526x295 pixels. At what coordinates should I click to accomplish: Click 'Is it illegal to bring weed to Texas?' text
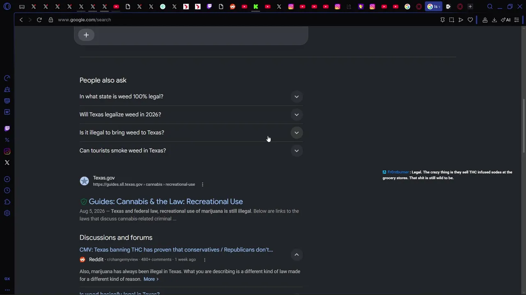point(122,132)
